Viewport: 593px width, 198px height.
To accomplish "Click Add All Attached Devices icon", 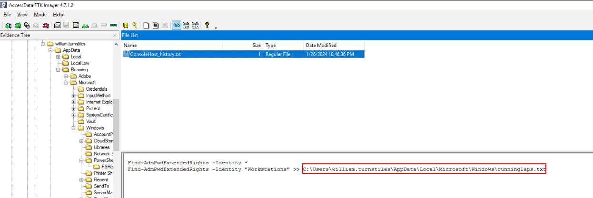I will tap(18, 25).
